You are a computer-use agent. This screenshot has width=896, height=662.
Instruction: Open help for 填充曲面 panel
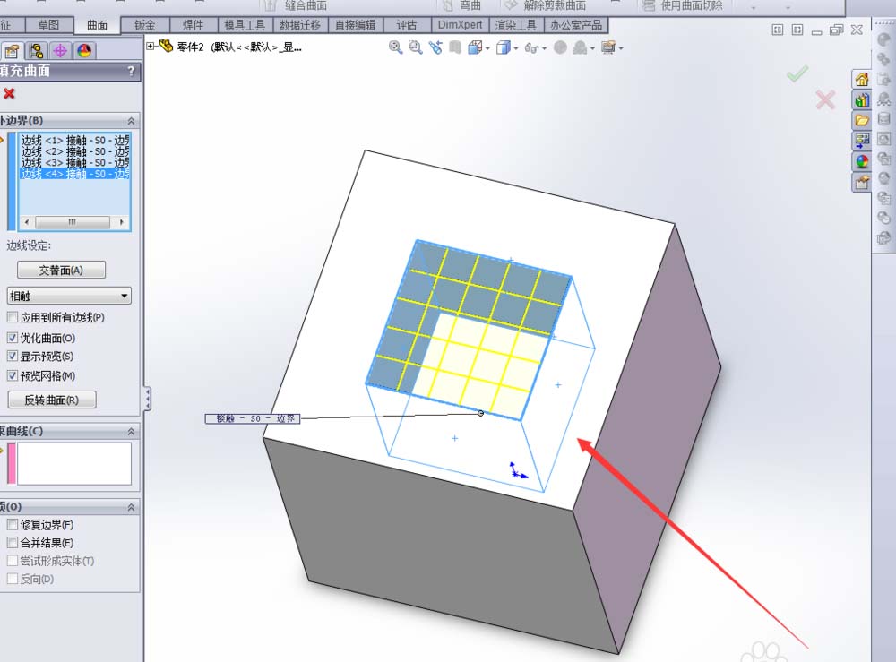(131, 71)
